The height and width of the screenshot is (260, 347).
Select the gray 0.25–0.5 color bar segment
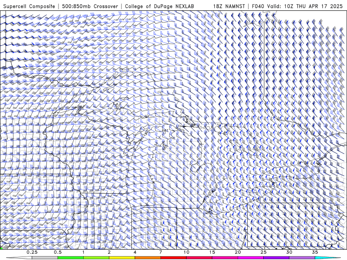45,258
